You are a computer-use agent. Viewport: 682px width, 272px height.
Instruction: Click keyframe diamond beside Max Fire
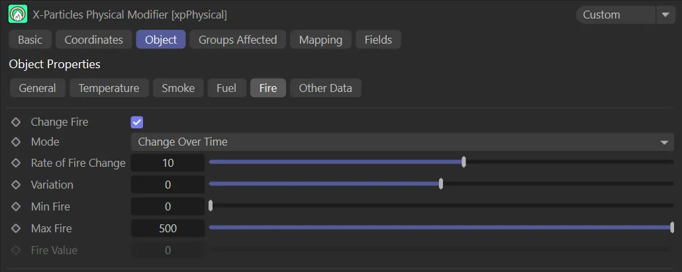(17, 228)
